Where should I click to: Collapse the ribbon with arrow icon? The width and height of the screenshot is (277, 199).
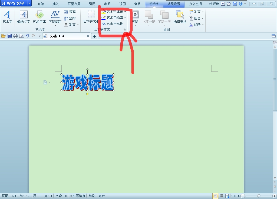223,4
